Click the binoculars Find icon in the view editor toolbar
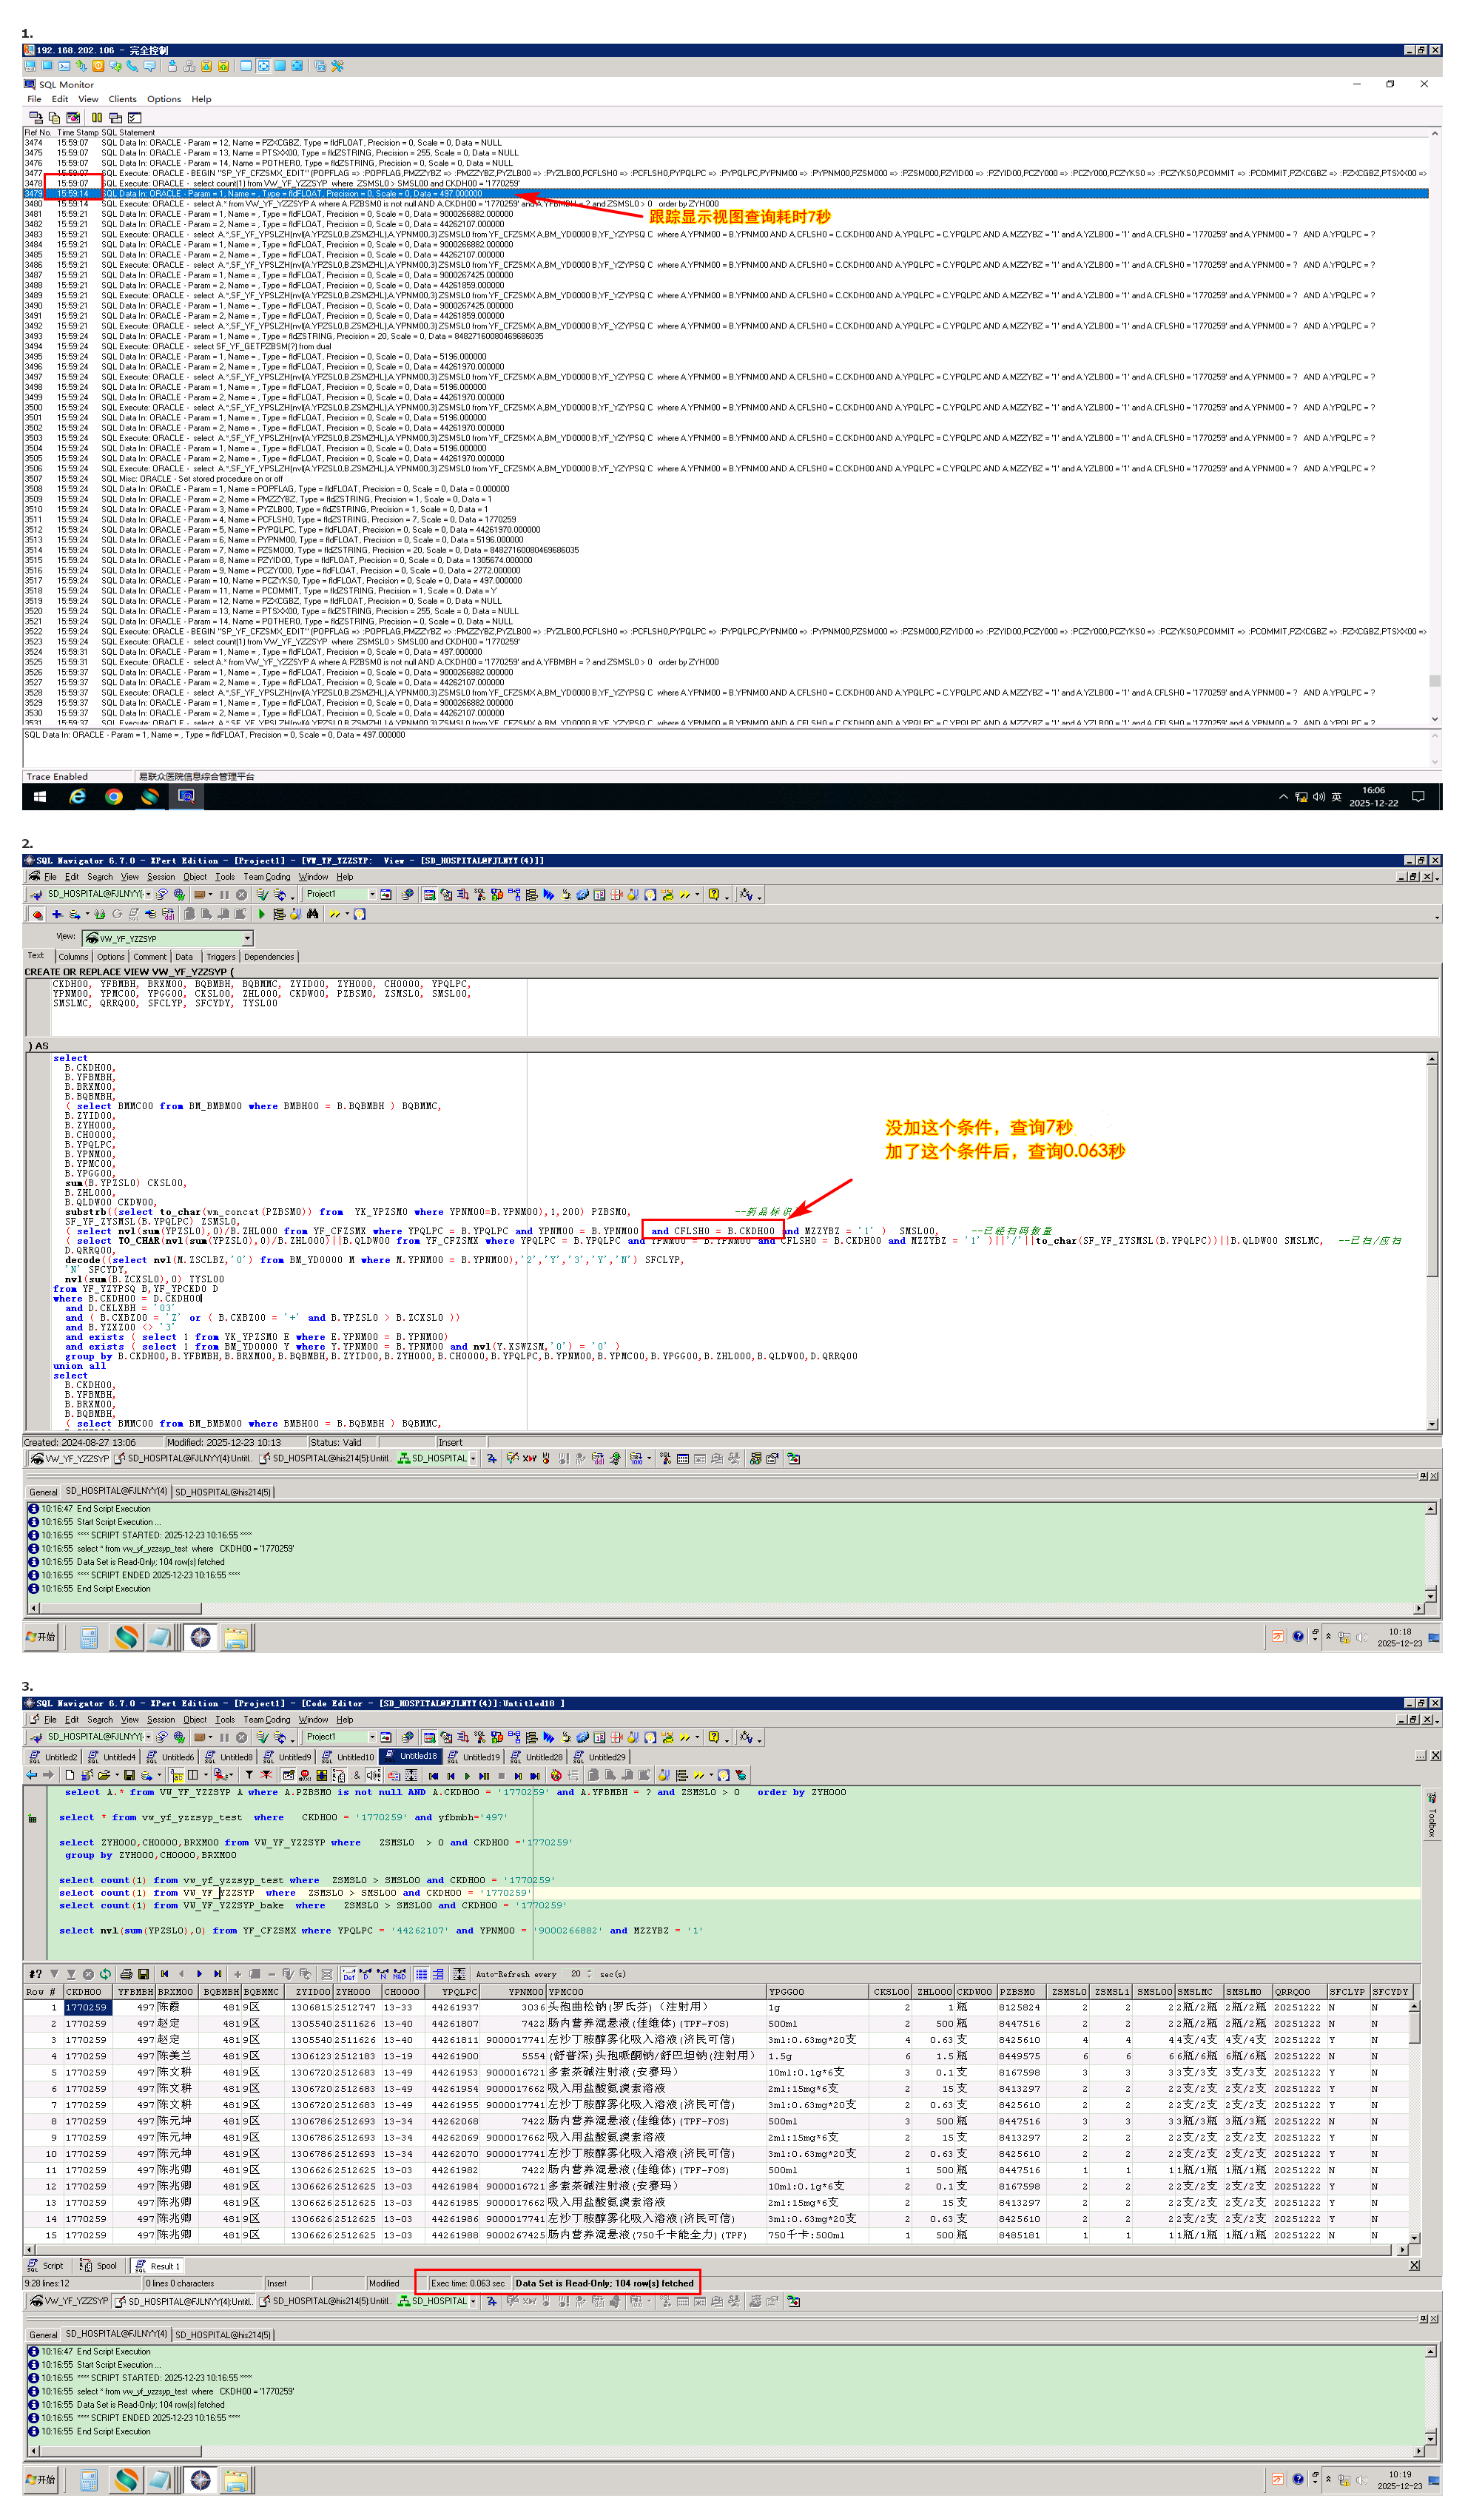The image size is (1465, 2518). point(313,915)
